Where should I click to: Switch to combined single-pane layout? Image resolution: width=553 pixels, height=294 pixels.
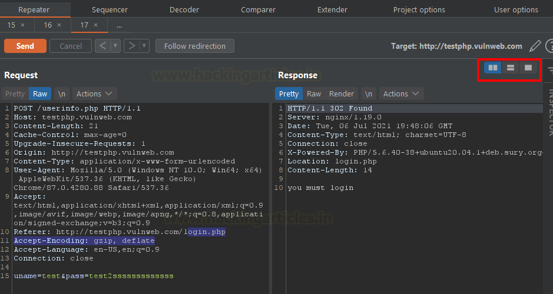[x=528, y=68]
